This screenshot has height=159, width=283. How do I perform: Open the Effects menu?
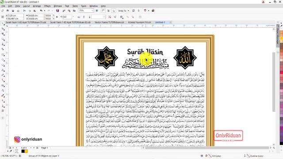(x=47, y=6)
